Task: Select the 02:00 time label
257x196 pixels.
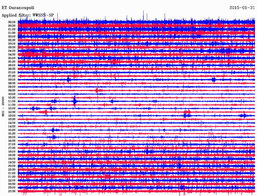Action: tap(12, 37)
